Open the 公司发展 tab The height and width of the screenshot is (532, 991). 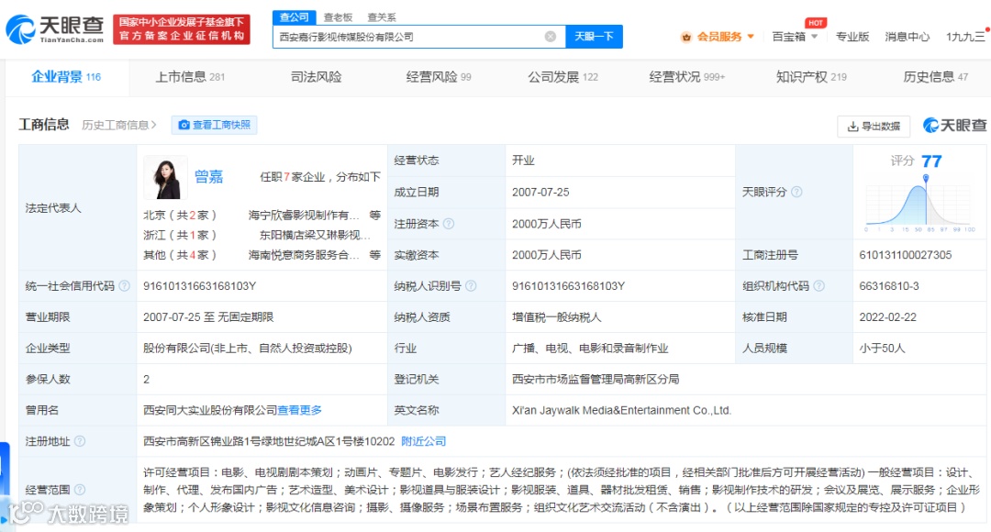pyautogui.click(x=563, y=77)
